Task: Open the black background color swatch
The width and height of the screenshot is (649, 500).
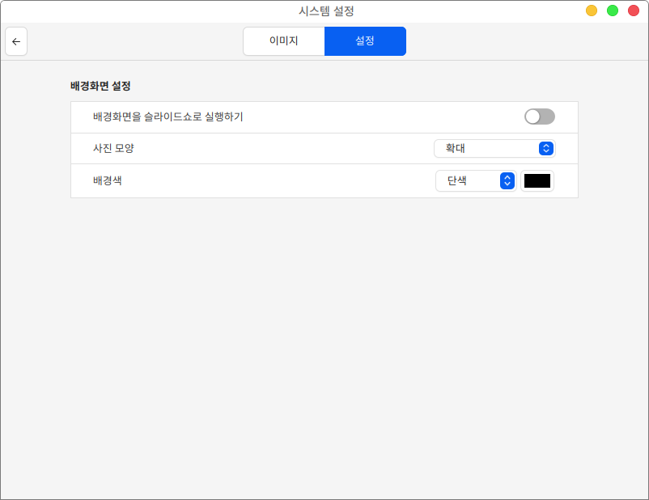Action: coord(537,180)
